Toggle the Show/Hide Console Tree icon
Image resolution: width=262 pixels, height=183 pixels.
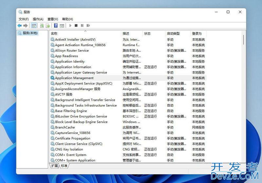pos(34,26)
